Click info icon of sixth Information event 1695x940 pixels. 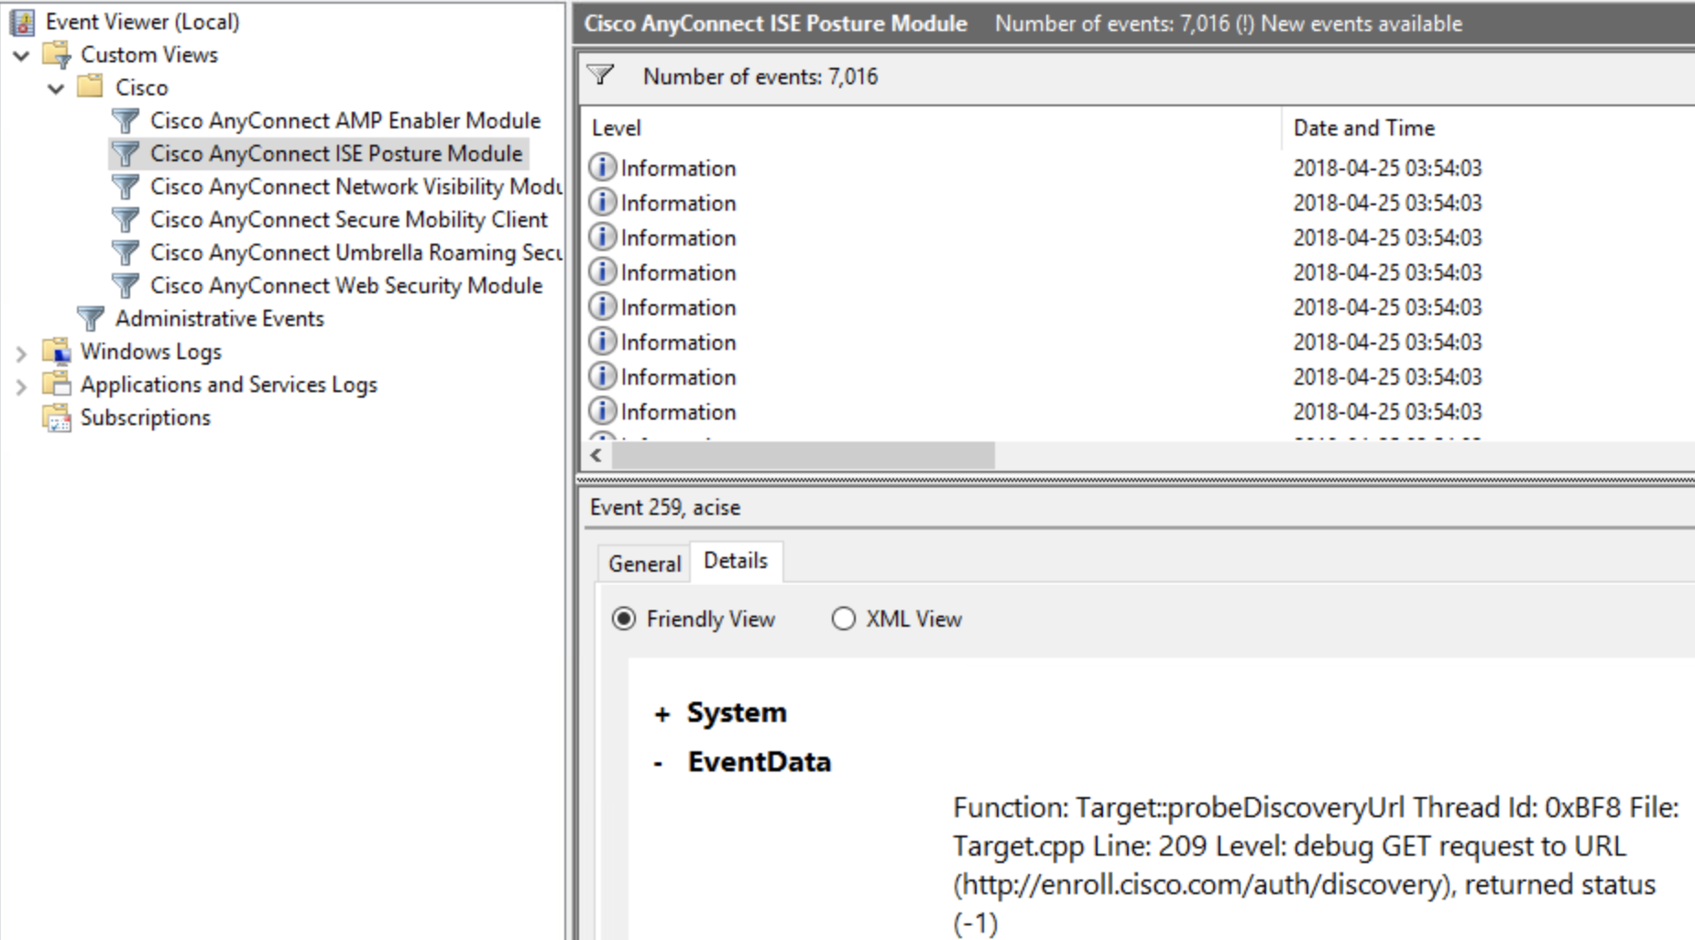602,342
